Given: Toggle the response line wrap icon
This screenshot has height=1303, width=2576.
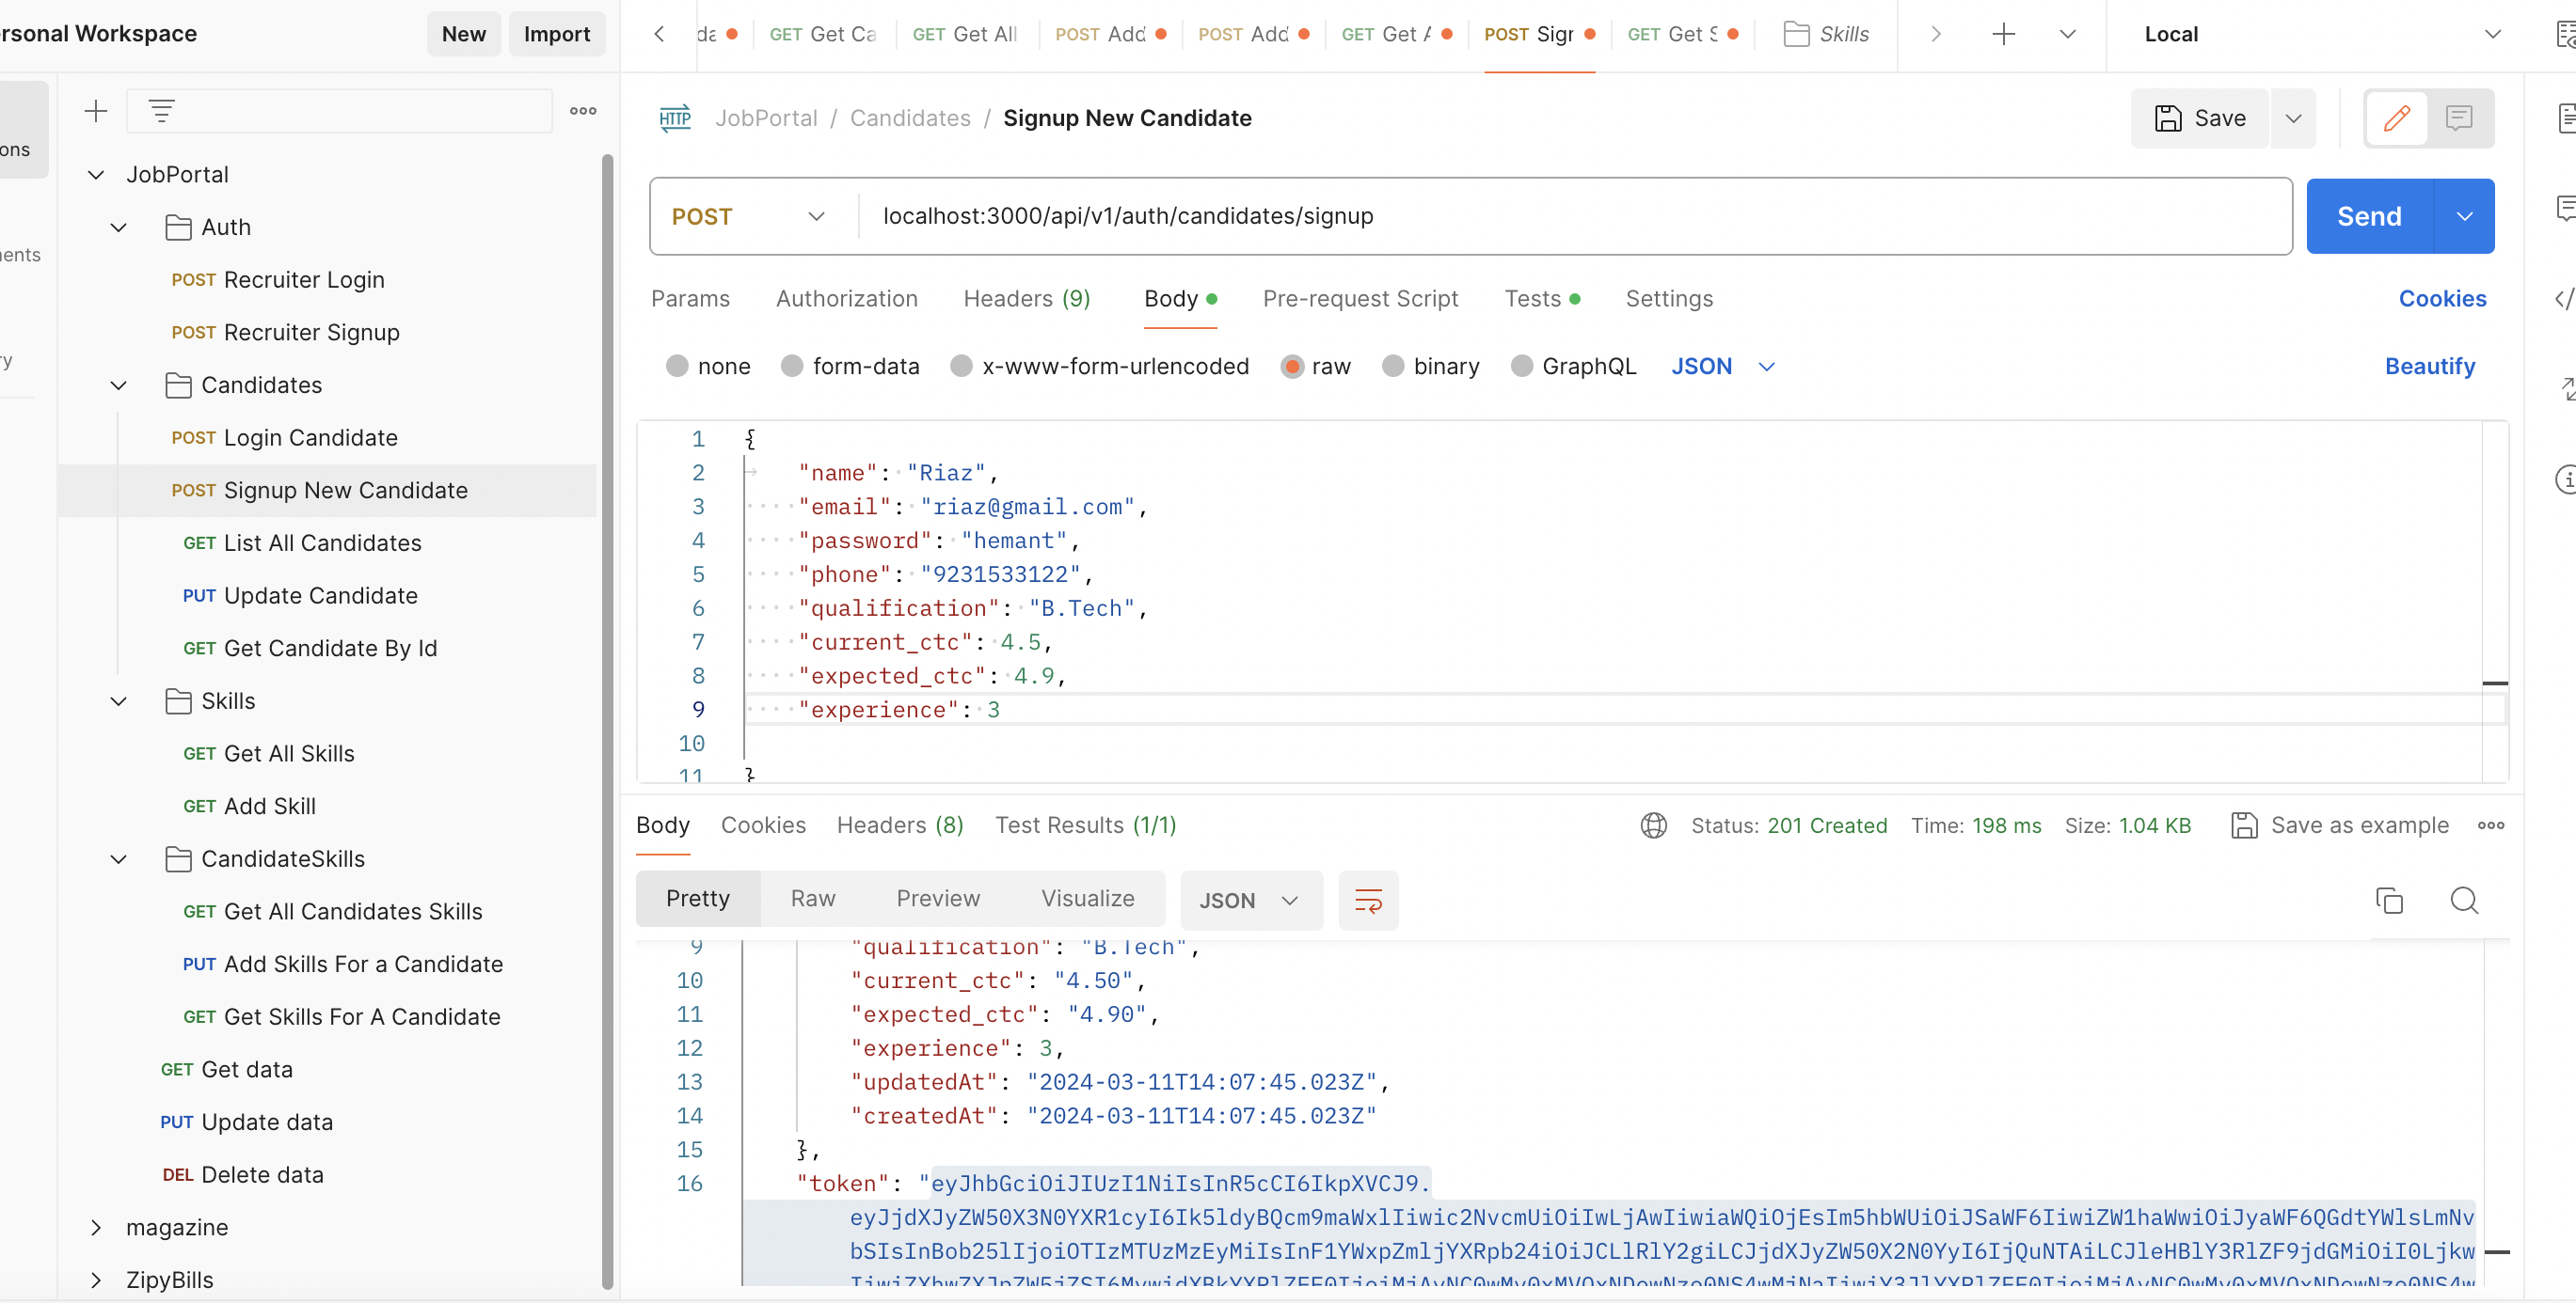Looking at the screenshot, I should pyautogui.click(x=1367, y=901).
